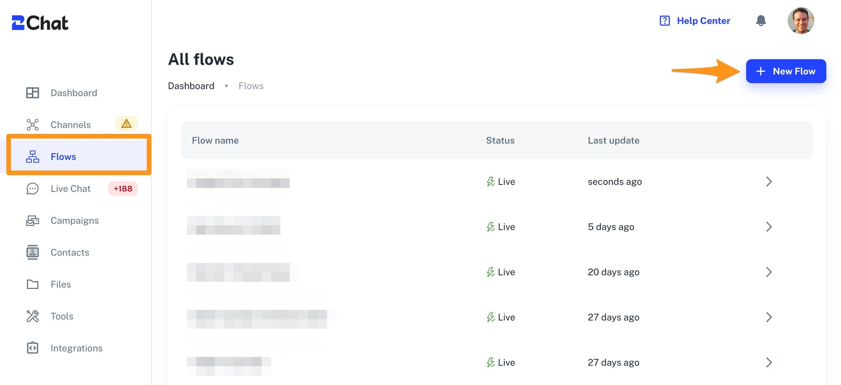841x385 pixels.
Task: Click the All flows page heading
Action: pos(201,59)
